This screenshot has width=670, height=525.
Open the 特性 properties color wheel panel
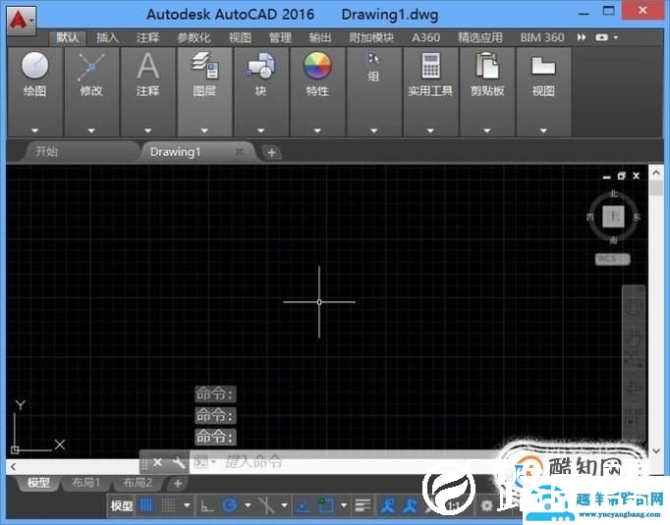coord(317,91)
